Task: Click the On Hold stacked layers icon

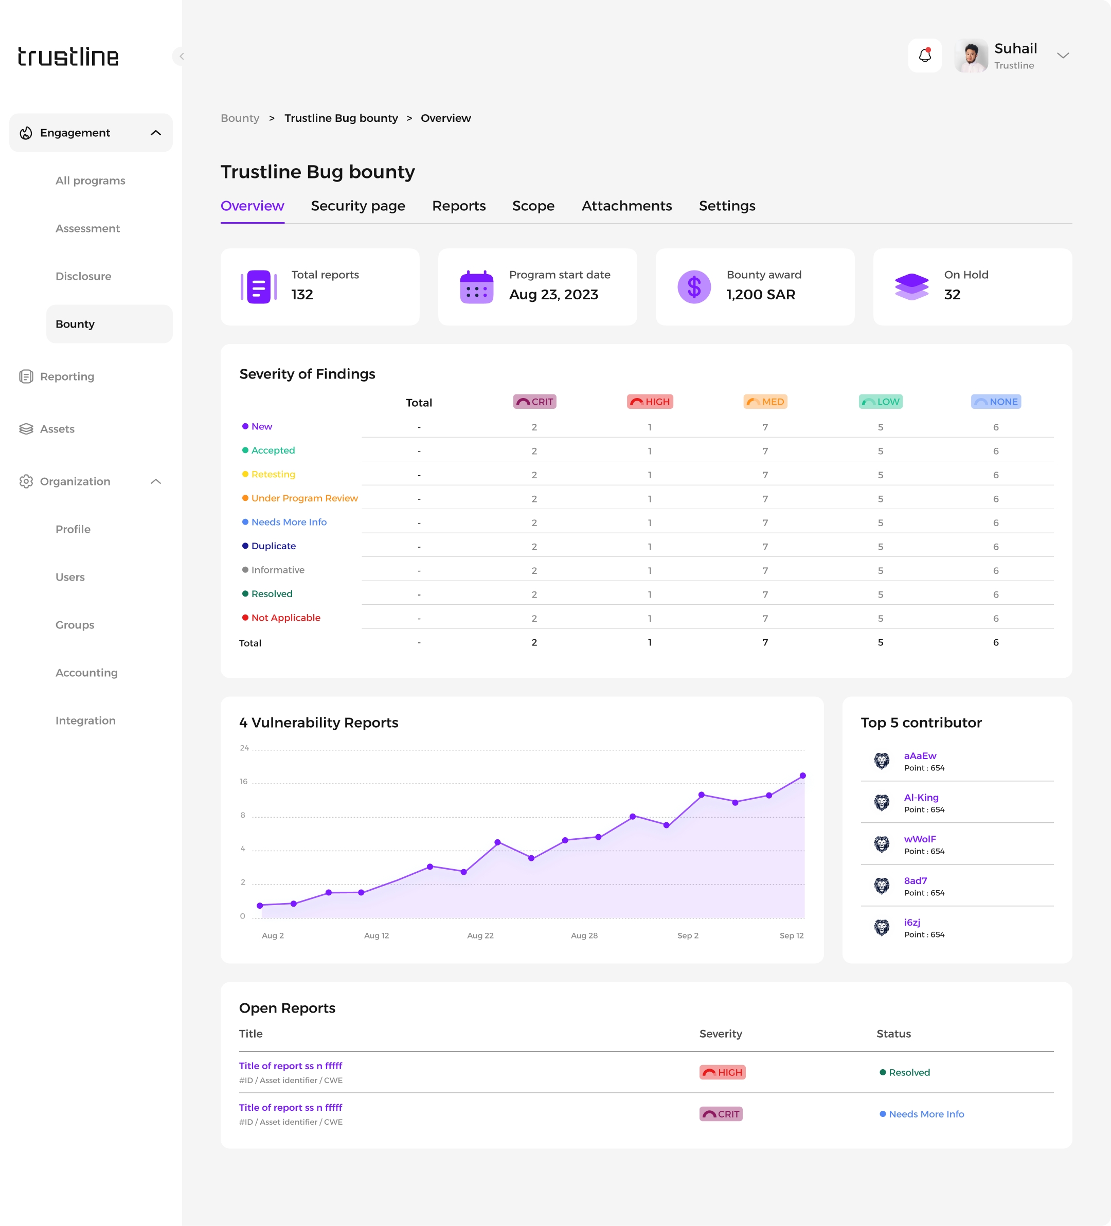Action: [911, 287]
